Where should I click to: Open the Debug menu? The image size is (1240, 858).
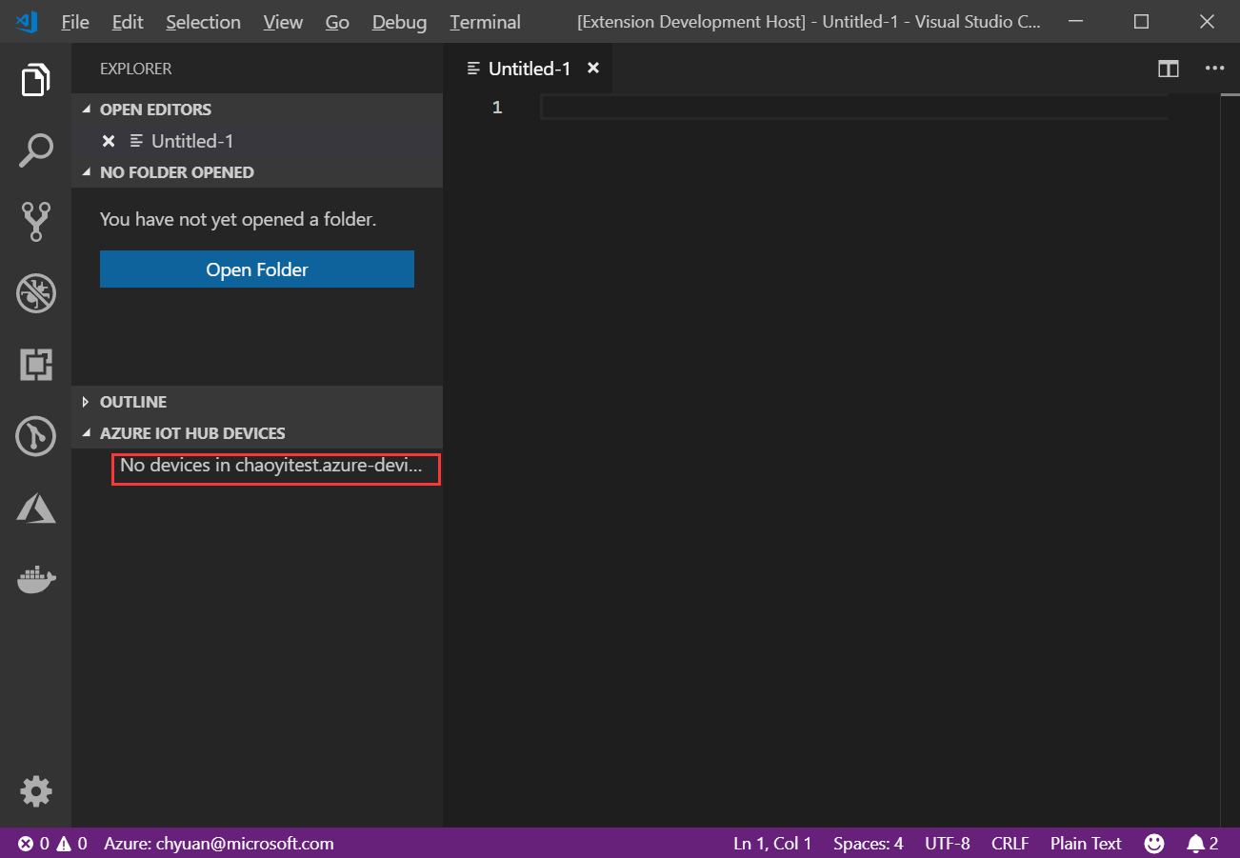pos(399,21)
